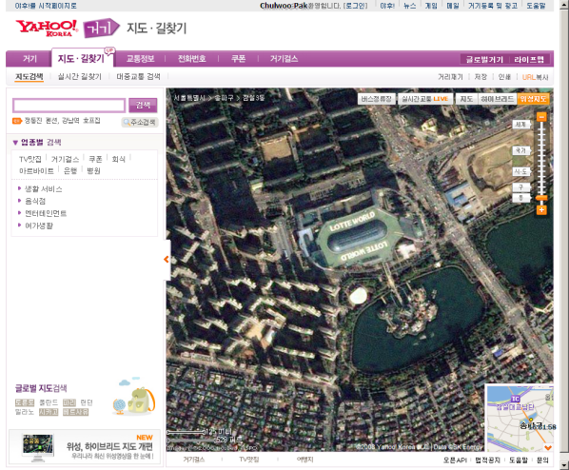Image resolution: width=569 pixels, height=470 pixels.
Task: Set zoom level to 동
Action: [x=521, y=198]
